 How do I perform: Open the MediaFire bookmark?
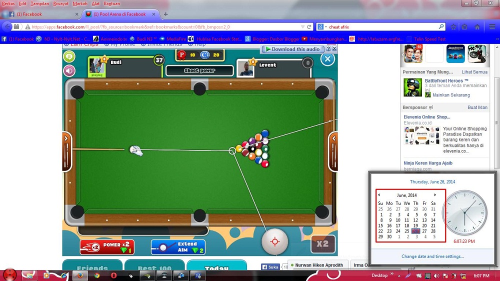point(172,39)
